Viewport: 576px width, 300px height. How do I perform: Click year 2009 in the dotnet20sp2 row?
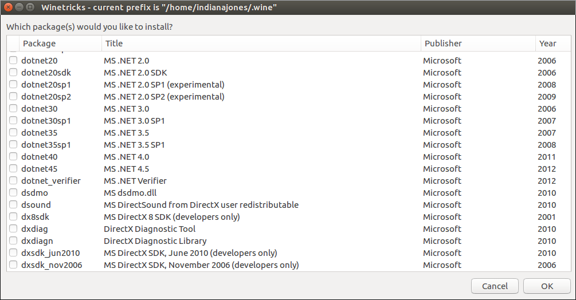547,97
